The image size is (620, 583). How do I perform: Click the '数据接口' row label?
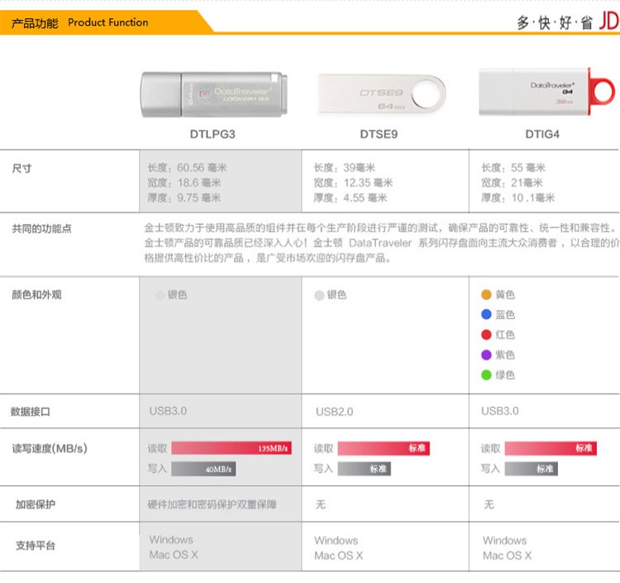click(x=31, y=412)
